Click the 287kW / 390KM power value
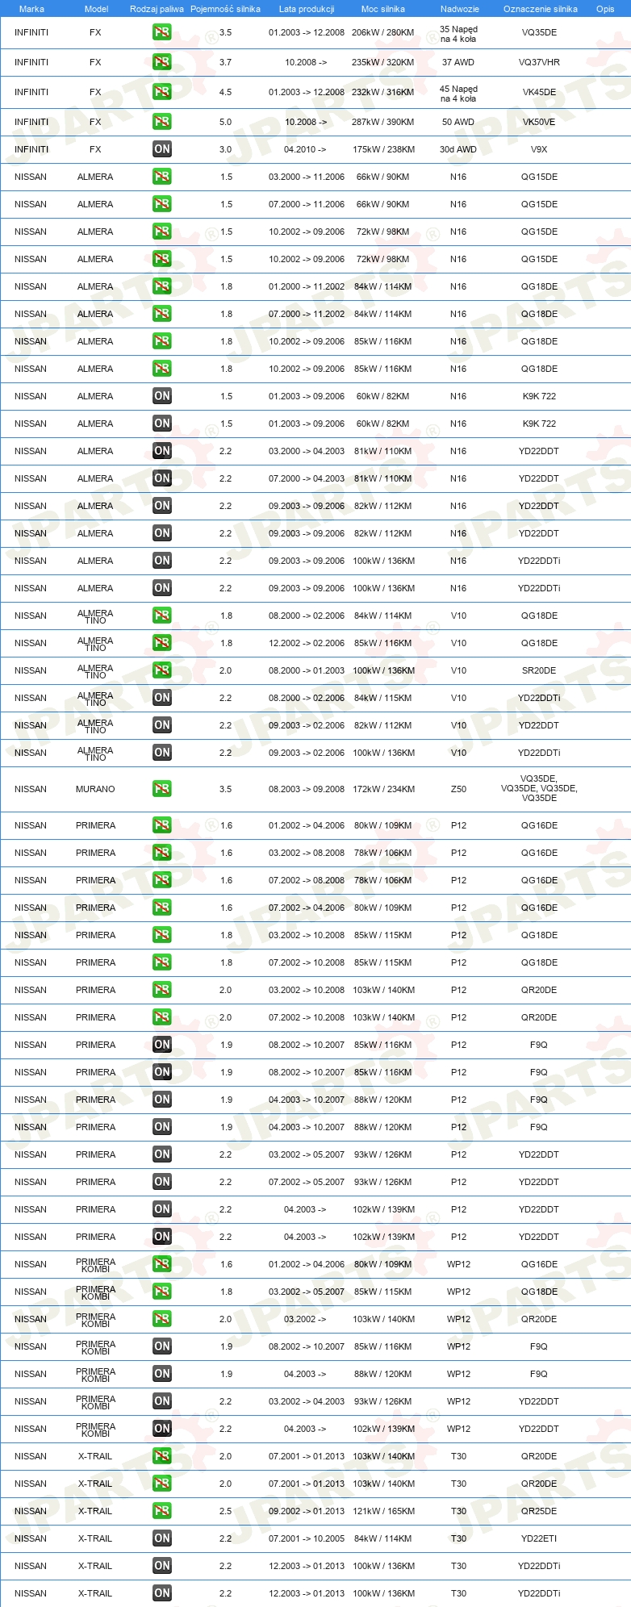 click(383, 122)
